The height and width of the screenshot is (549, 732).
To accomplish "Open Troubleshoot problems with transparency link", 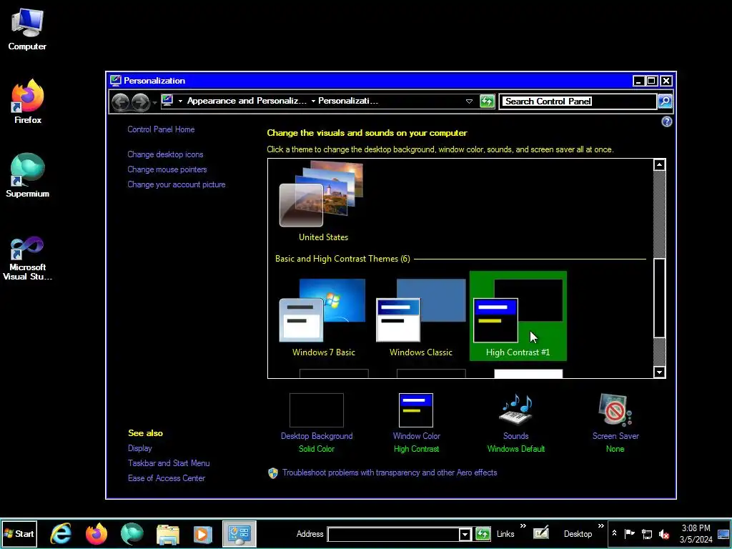I will pos(390,473).
